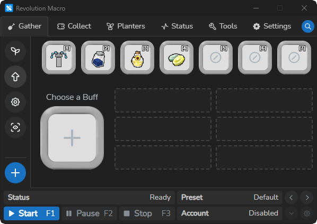Open the Settings tab
The height and width of the screenshot is (224, 317).
pos(272,26)
